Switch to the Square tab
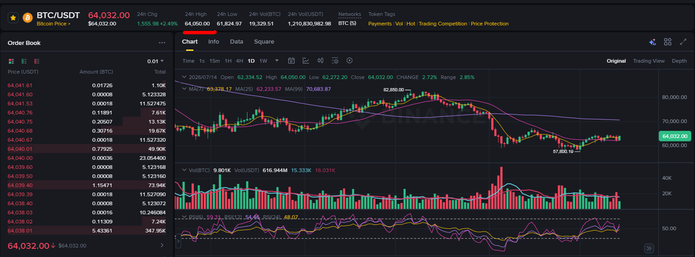 (264, 41)
